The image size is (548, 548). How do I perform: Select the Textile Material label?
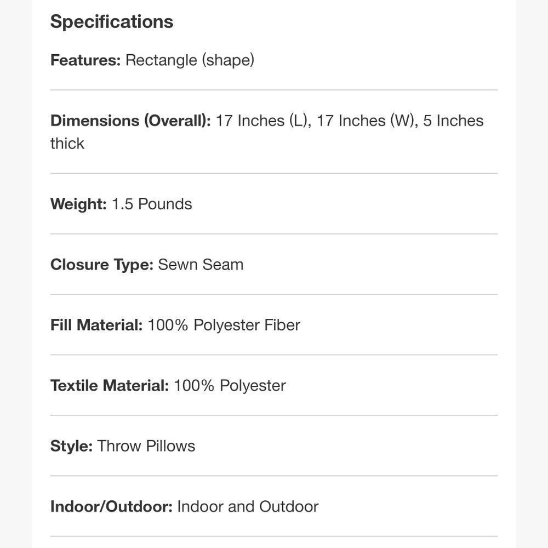110,385
